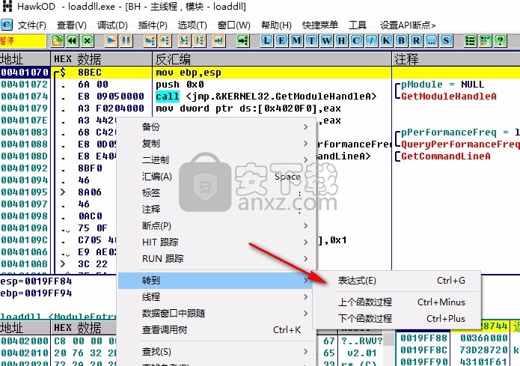Click the green debugging options list icon
520x366 pixels.
(470, 41)
